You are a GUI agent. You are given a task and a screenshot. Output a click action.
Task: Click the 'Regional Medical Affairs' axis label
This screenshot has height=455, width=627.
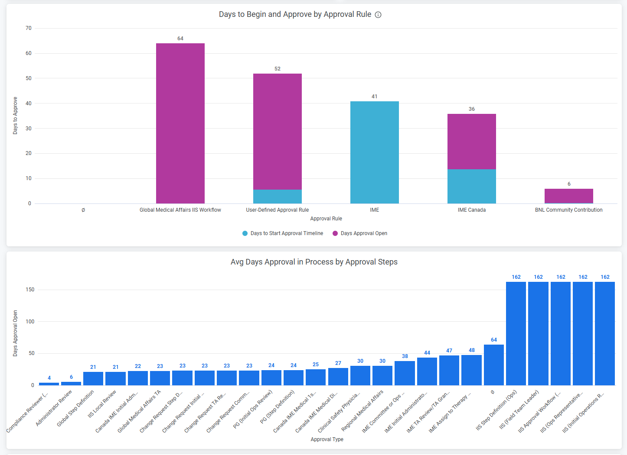[x=362, y=410]
